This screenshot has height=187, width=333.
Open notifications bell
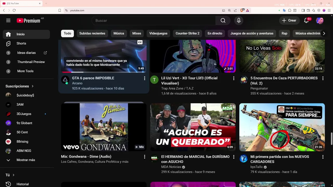[306, 21]
